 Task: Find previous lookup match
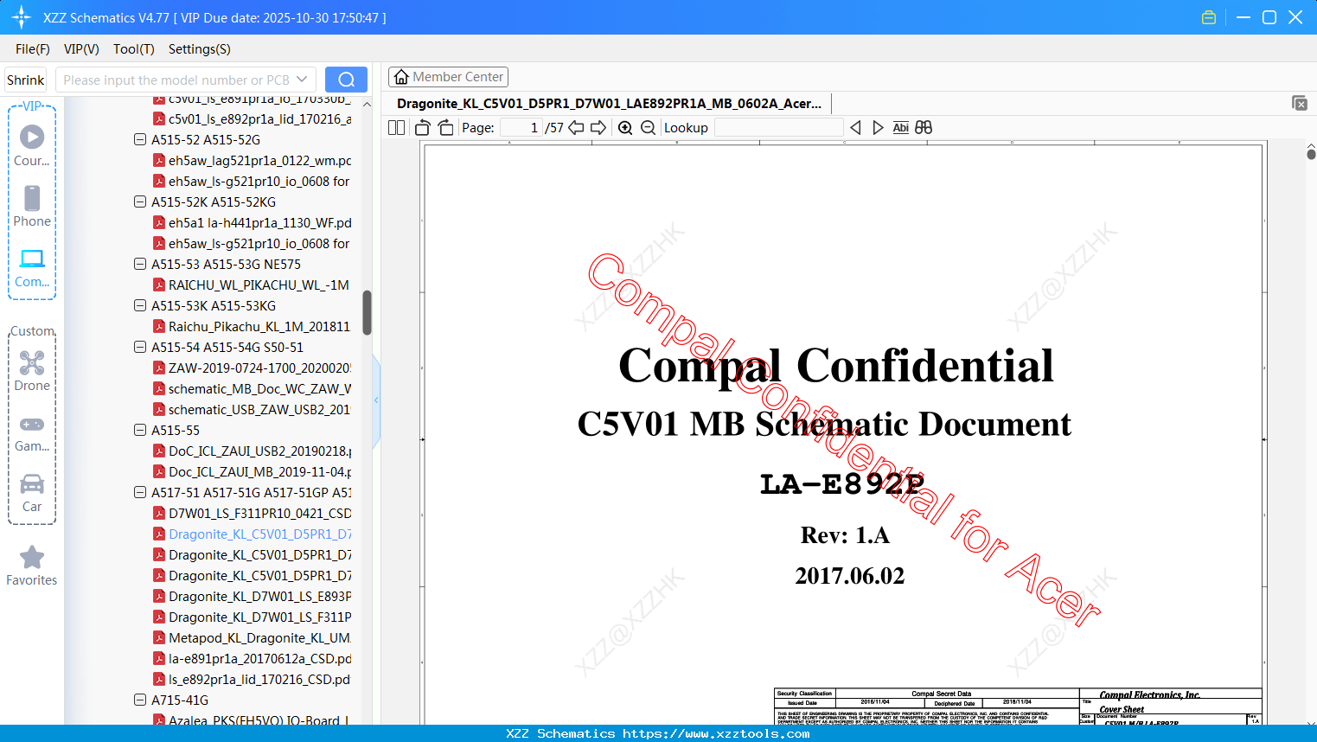[855, 128]
